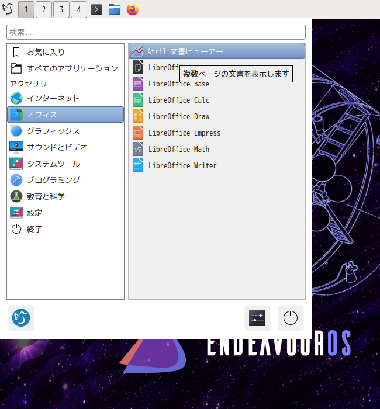Click the blue sphere icon for グラフィックス
Viewport: 380px width, 409px height.
(16, 131)
